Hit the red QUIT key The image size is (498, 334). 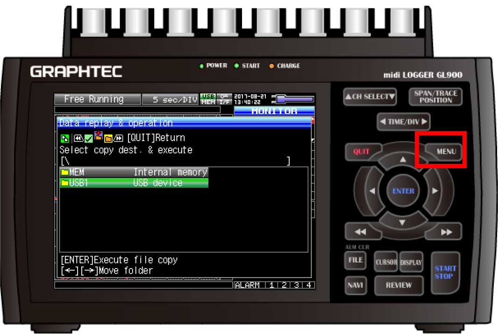[x=362, y=151]
